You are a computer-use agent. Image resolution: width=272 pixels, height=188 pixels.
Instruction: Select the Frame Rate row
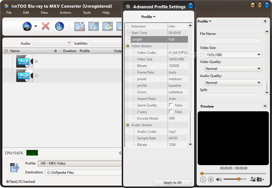pos(161,72)
